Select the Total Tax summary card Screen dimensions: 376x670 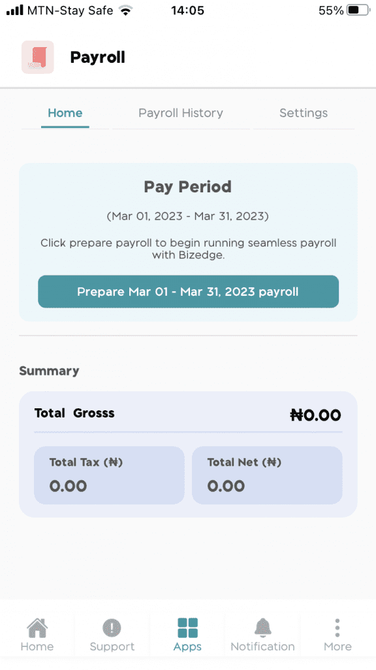coord(109,474)
